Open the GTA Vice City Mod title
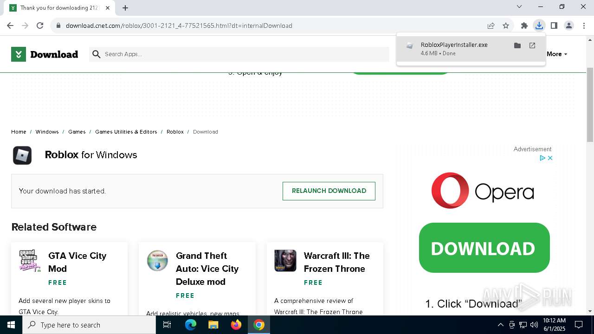The image size is (594, 334). coord(77,262)
